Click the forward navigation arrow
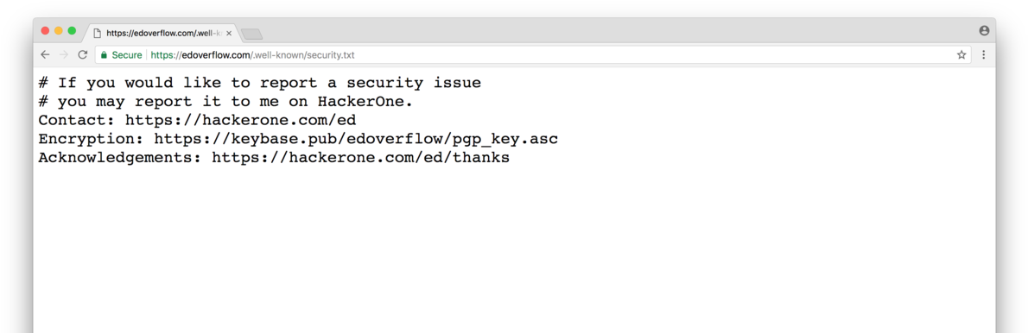The width and height of the screenshot is (1028, 333). [x=64, y=55]
